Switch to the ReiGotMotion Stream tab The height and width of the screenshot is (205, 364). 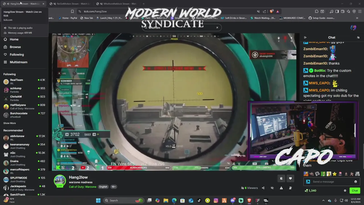70,4
